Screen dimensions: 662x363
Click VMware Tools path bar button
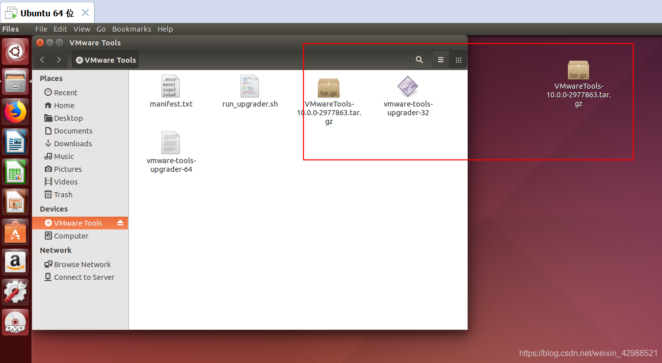(x=105, y=60)
